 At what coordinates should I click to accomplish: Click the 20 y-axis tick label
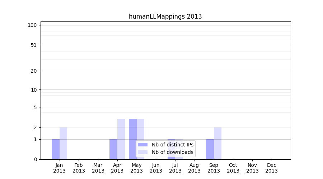pos(34,71)
